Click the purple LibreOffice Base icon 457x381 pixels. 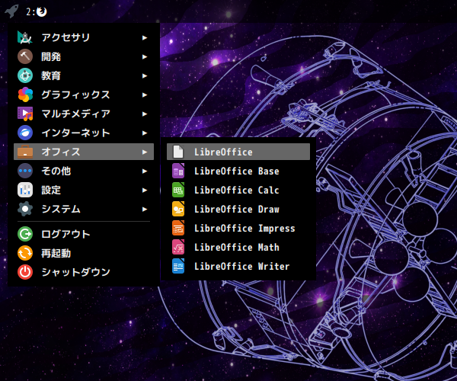coord(178,171)
